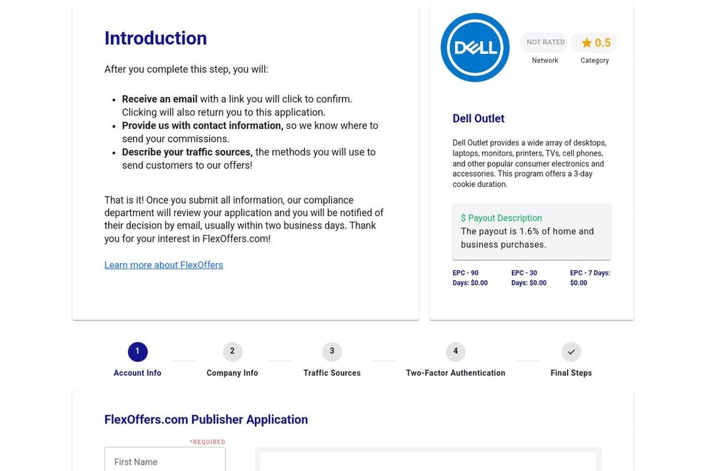Open Learn more about FlexOffers link

pyautogui.click(x=164, y=265)
